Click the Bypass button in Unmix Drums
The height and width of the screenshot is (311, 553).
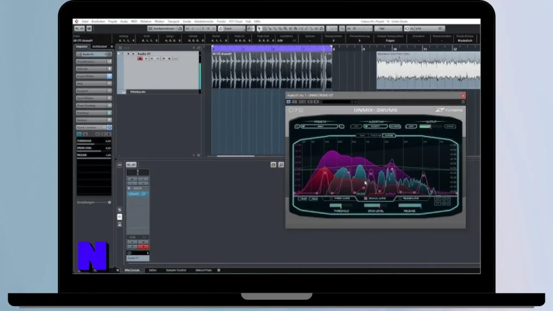pos(450,126)
